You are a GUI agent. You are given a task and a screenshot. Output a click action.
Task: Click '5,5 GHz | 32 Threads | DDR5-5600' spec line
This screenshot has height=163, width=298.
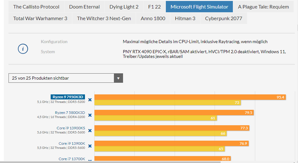(x=61, y=148)
